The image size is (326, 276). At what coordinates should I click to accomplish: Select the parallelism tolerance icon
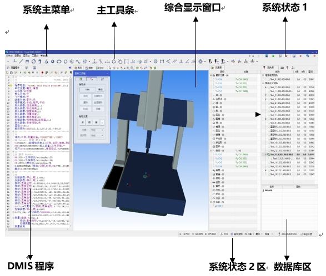coord(174,61)
